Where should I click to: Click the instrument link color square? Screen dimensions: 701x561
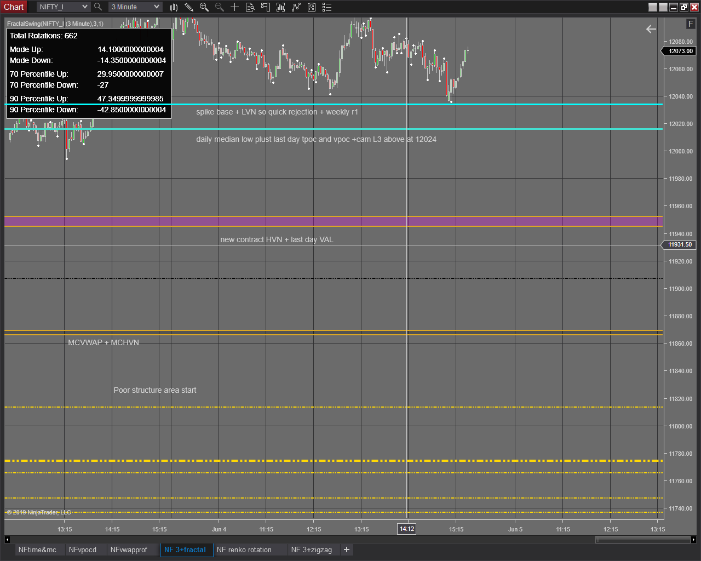[x=652, y=7]
